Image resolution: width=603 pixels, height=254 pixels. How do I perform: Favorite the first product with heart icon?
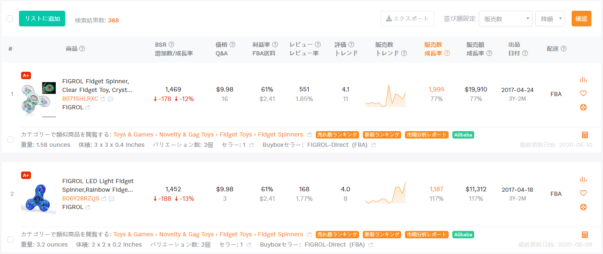(583, 93)
